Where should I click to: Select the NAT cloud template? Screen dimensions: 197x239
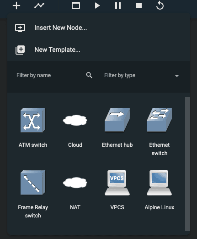point(75,189)
